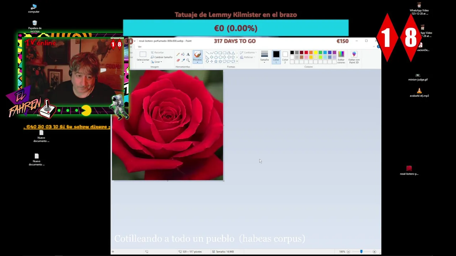Select the Eraser tool

pyautogui.click(x=178, y=60)
